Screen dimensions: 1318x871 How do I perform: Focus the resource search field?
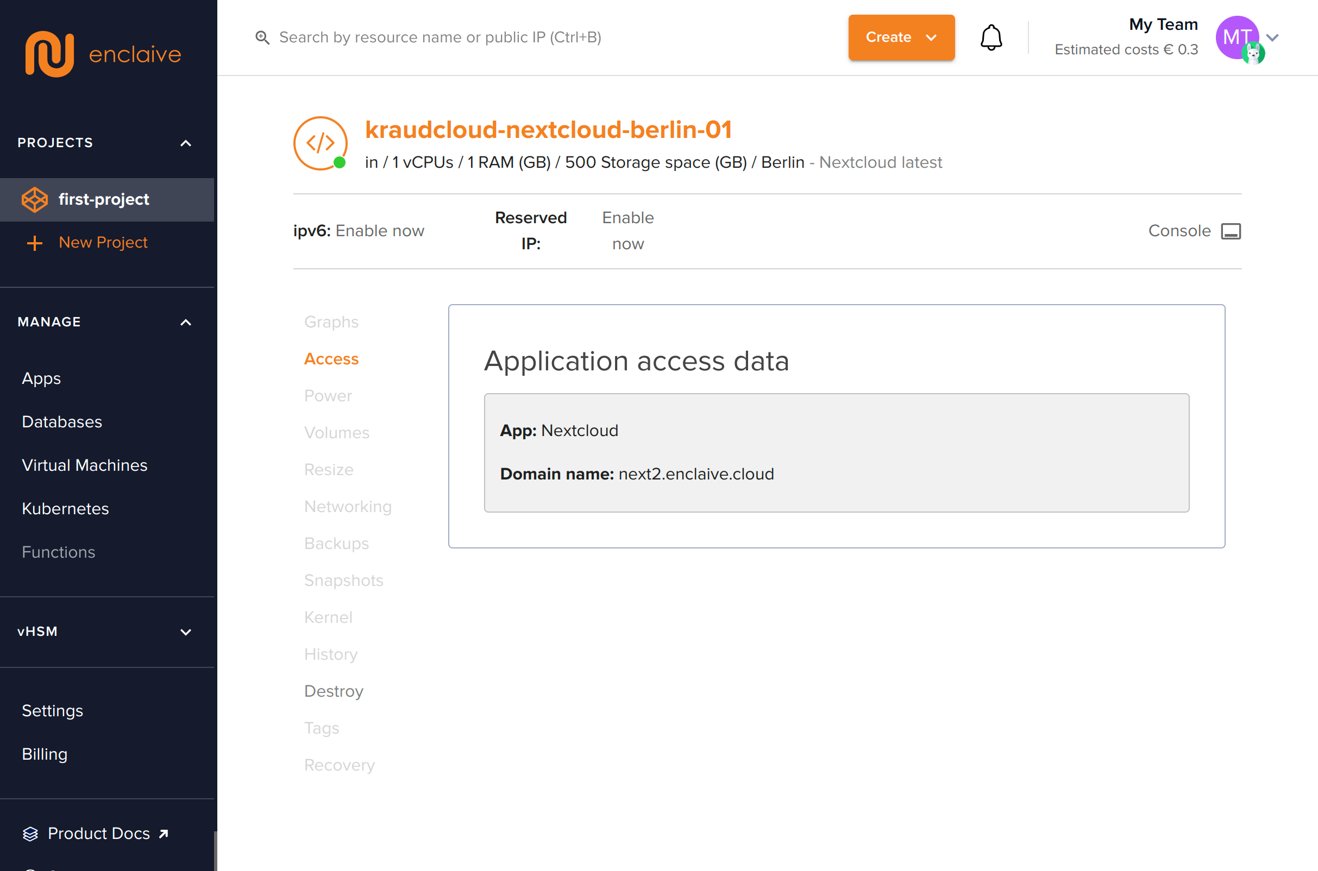pyautogui.click(x=440, y=38)
